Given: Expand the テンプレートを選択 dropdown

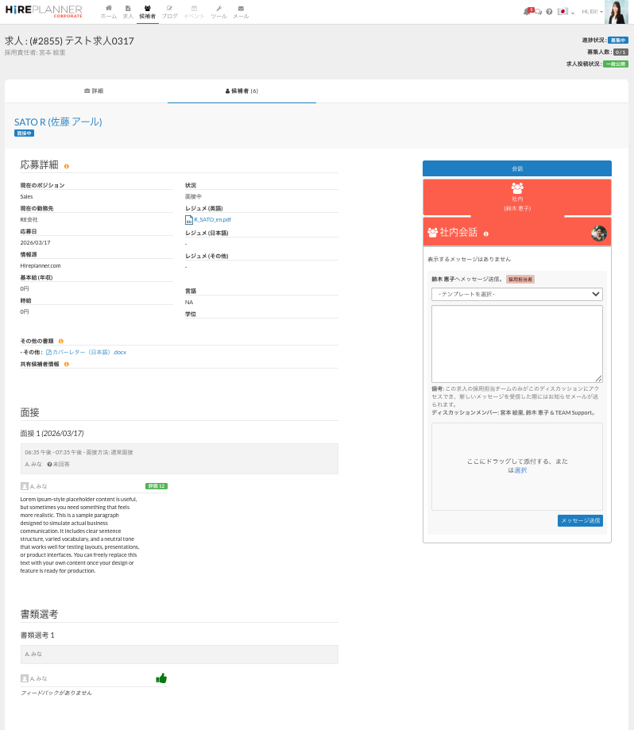Looking at the screenshot, I should 516,294.
